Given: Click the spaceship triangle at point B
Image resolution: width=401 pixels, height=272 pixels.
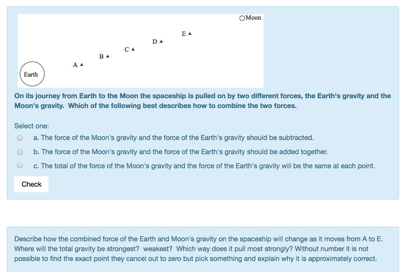Looking at the screenshot, I should (108, 56).
